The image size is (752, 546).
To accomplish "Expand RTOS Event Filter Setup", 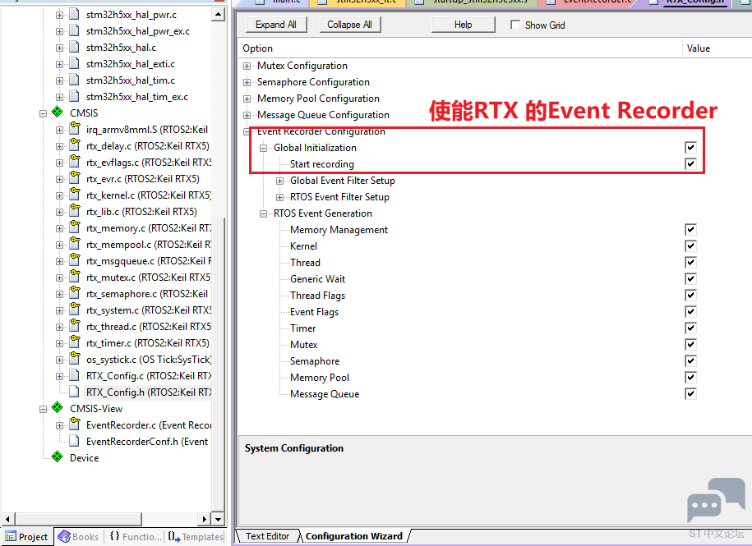I will [279, 197].
